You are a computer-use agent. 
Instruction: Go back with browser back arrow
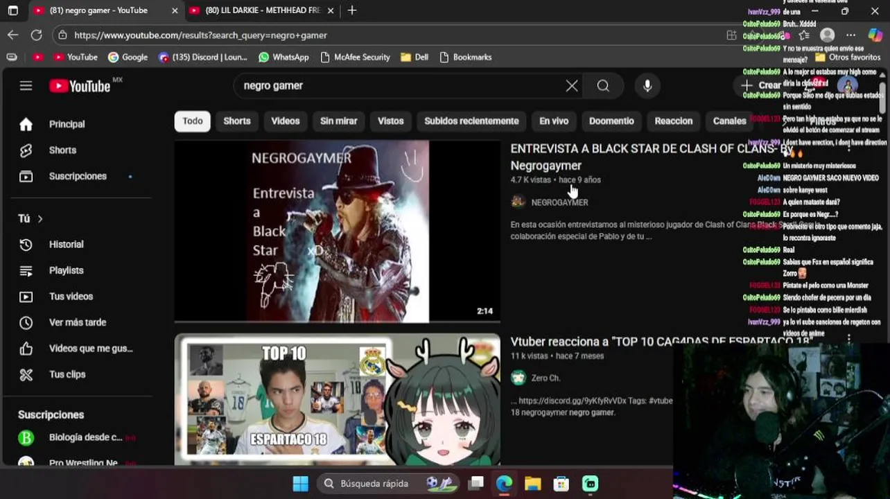13,35
